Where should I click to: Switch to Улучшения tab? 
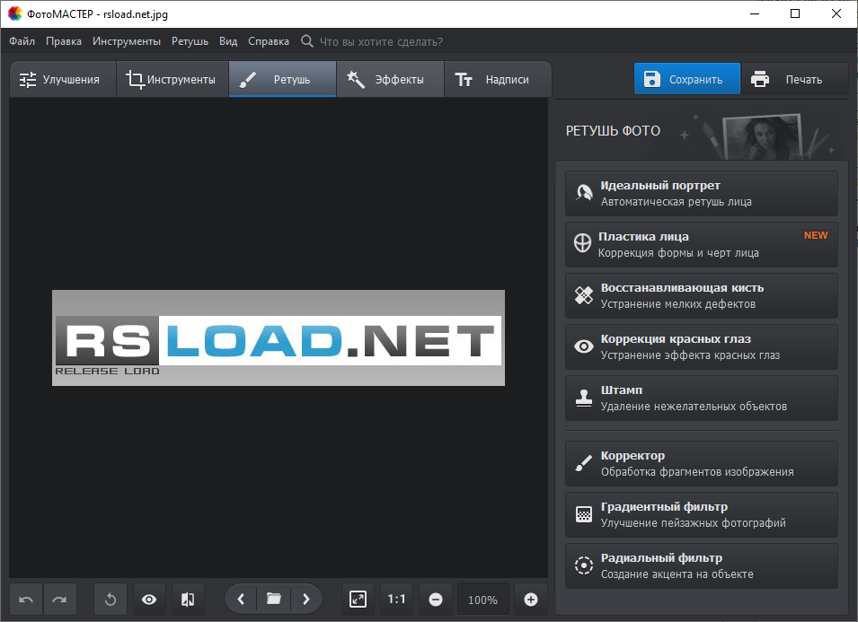62,79
